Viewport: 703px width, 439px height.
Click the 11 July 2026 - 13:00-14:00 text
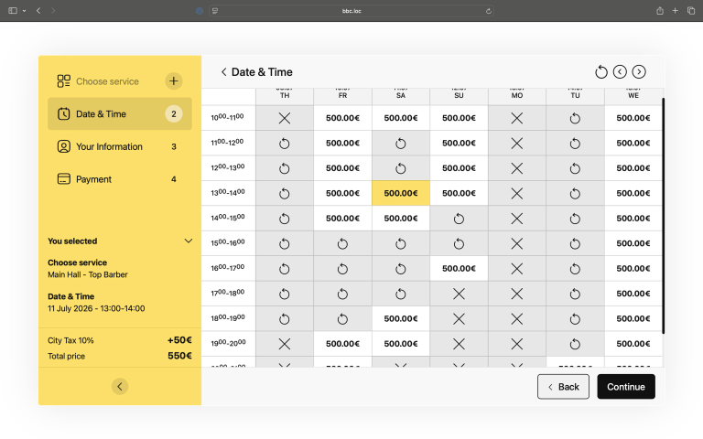96,308
